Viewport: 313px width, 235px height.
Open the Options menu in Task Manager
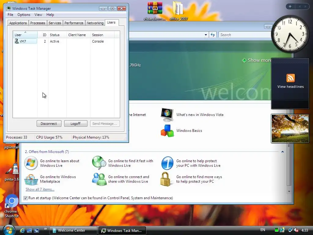click(x=24, y=15)
